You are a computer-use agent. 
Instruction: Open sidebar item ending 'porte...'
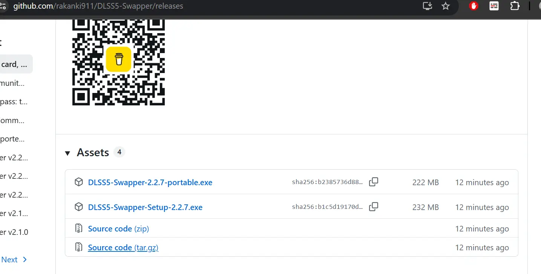(x=12, y=139)
